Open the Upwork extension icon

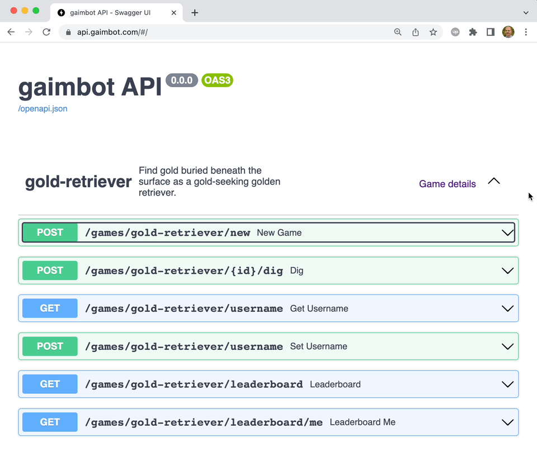coord(455,32)
